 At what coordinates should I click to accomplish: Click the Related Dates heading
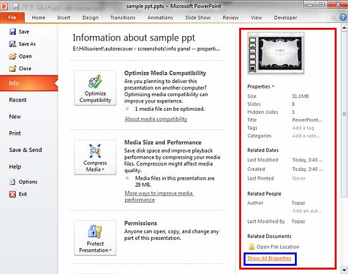click(263, 150)
